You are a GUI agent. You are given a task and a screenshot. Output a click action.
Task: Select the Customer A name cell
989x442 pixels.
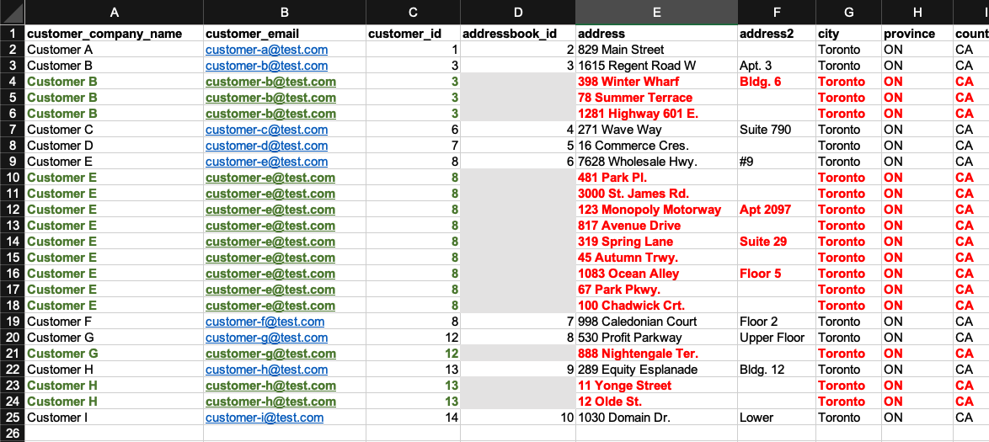(x=115, y=49)
